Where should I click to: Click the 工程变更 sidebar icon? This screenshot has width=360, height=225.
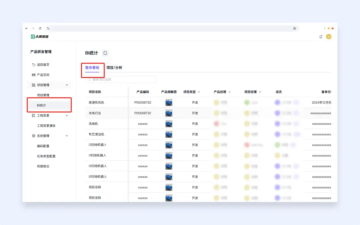(x=33, y=115)
